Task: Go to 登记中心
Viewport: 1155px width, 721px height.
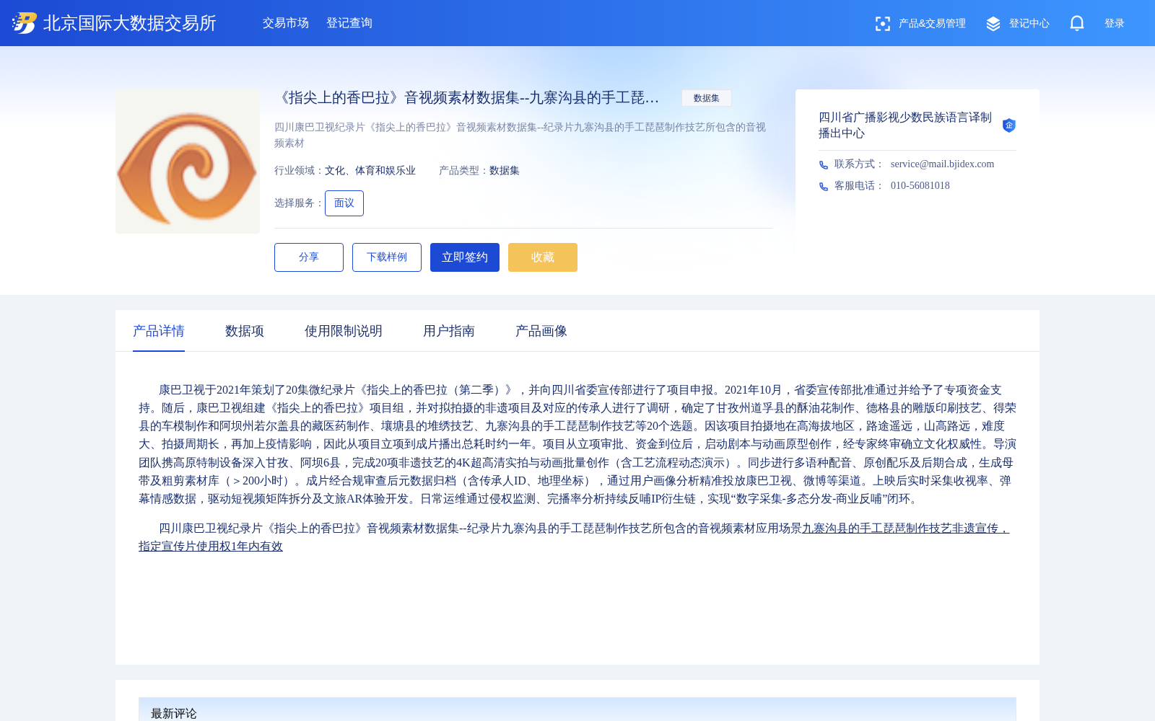Action: click(x=1029, y=24)
